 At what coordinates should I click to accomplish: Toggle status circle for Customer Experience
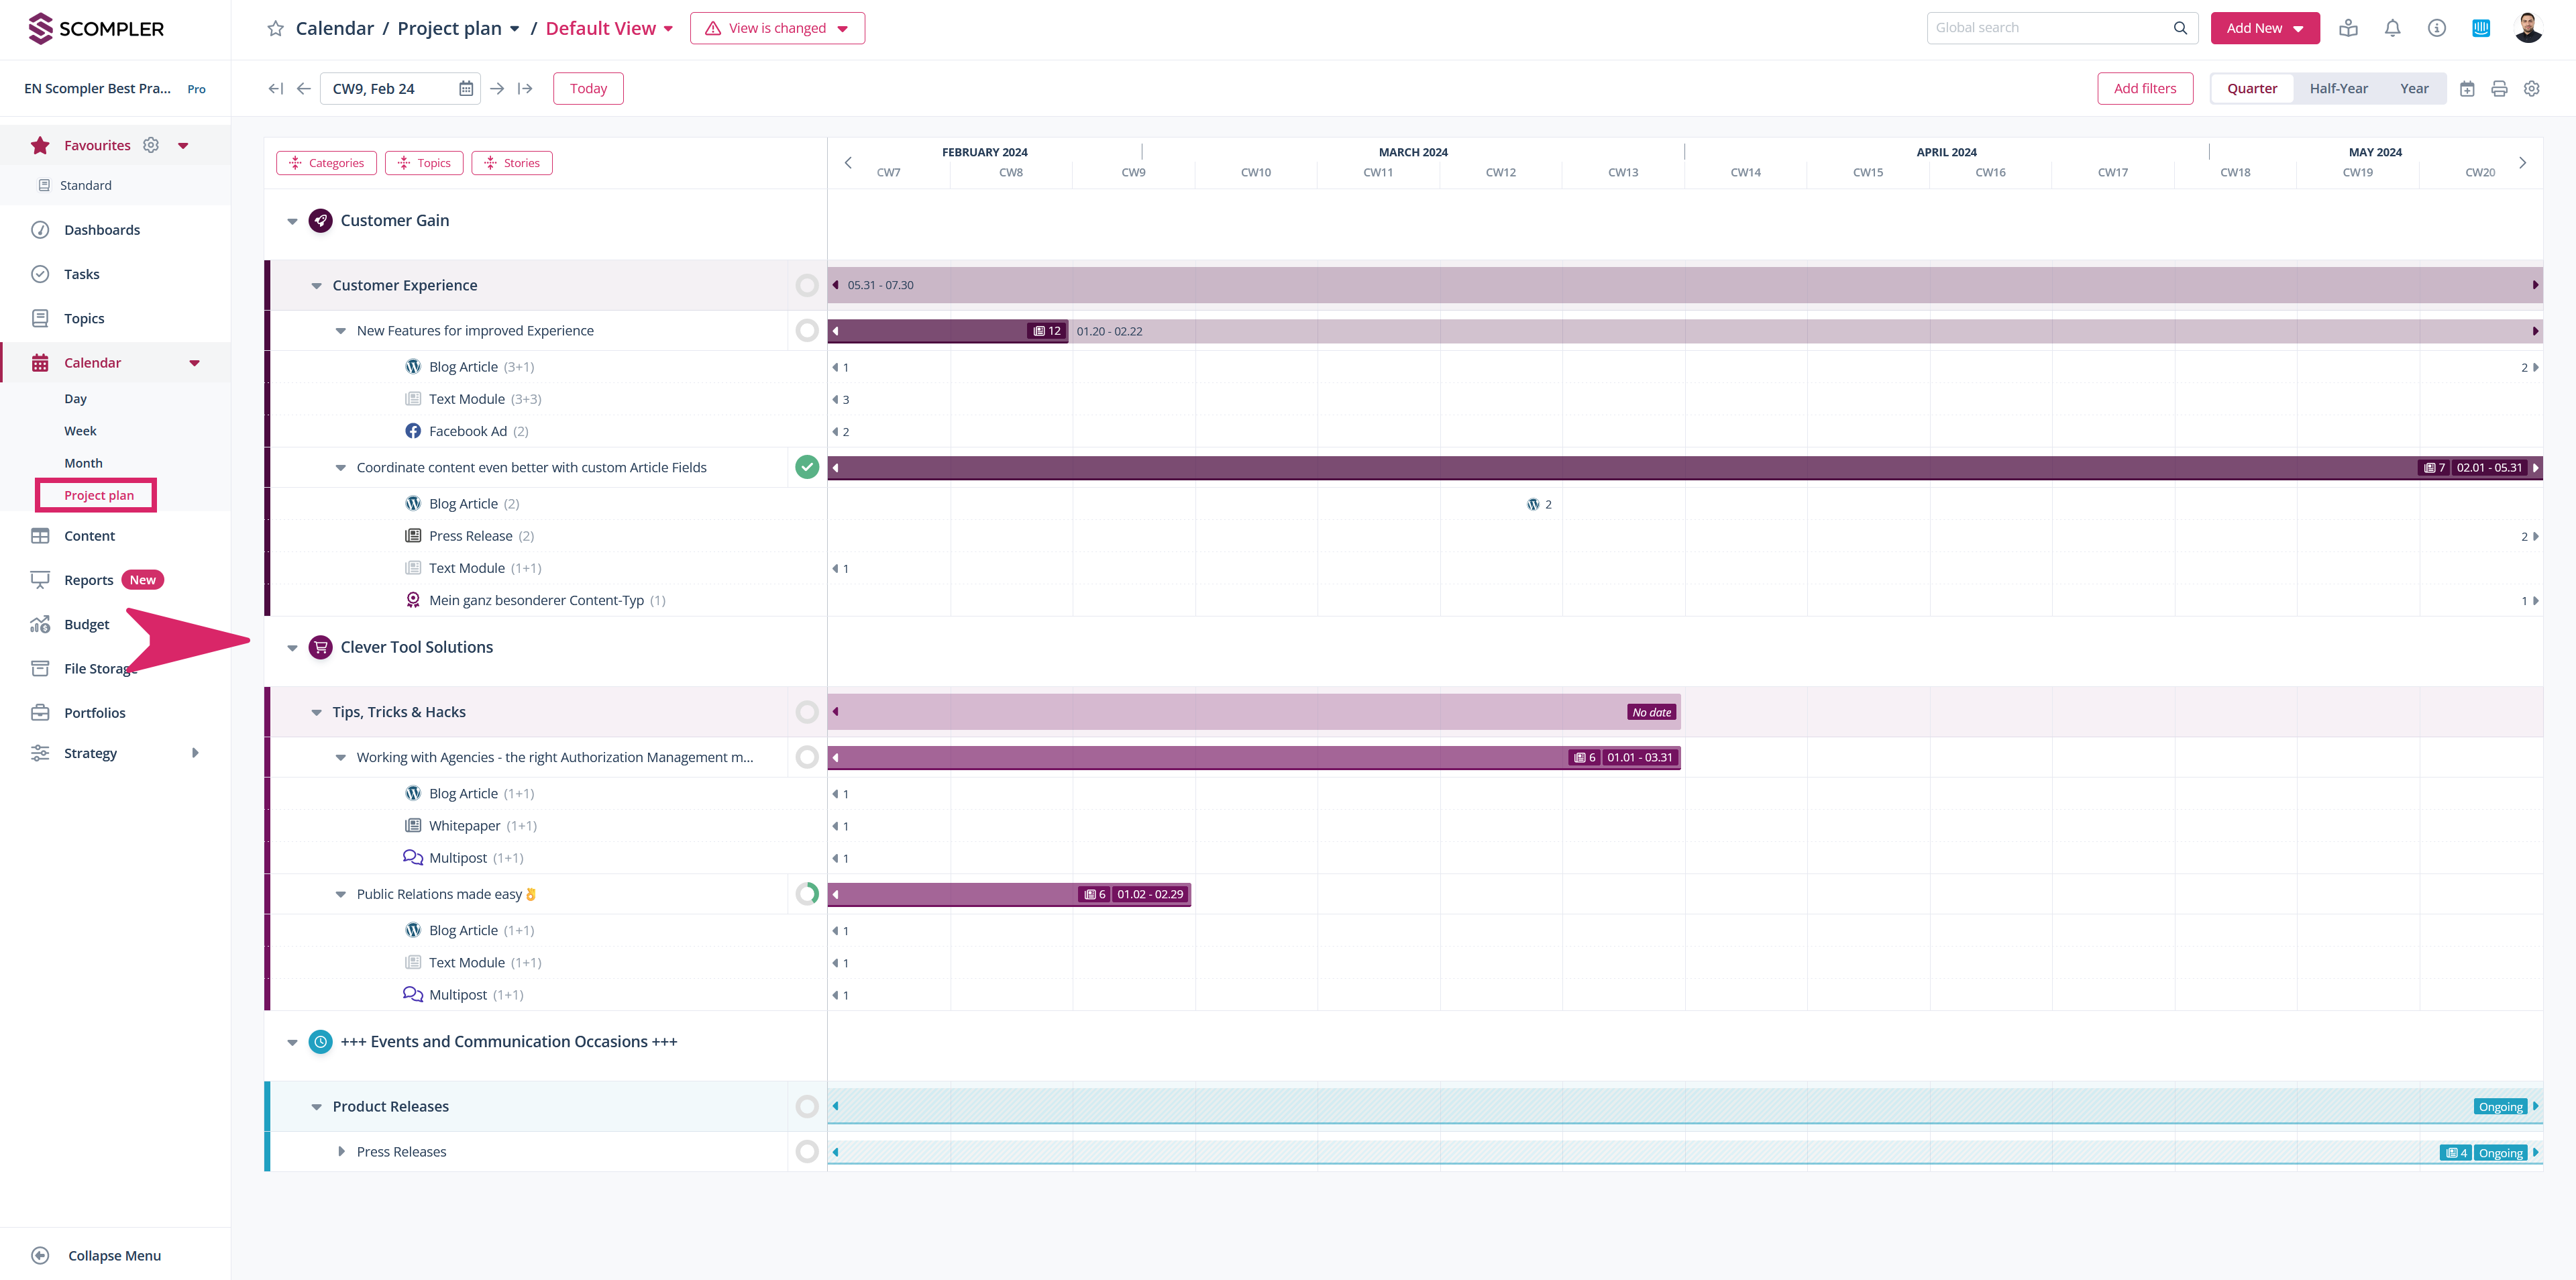(806, 286)
